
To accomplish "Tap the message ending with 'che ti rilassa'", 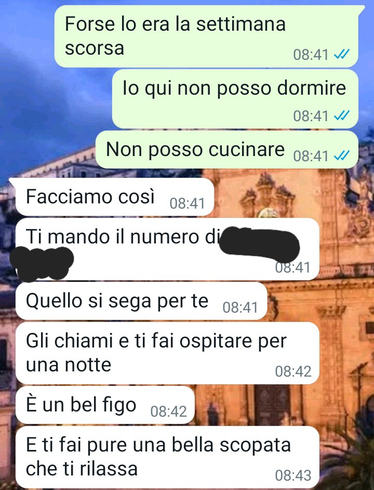I will tap(167, 457).
